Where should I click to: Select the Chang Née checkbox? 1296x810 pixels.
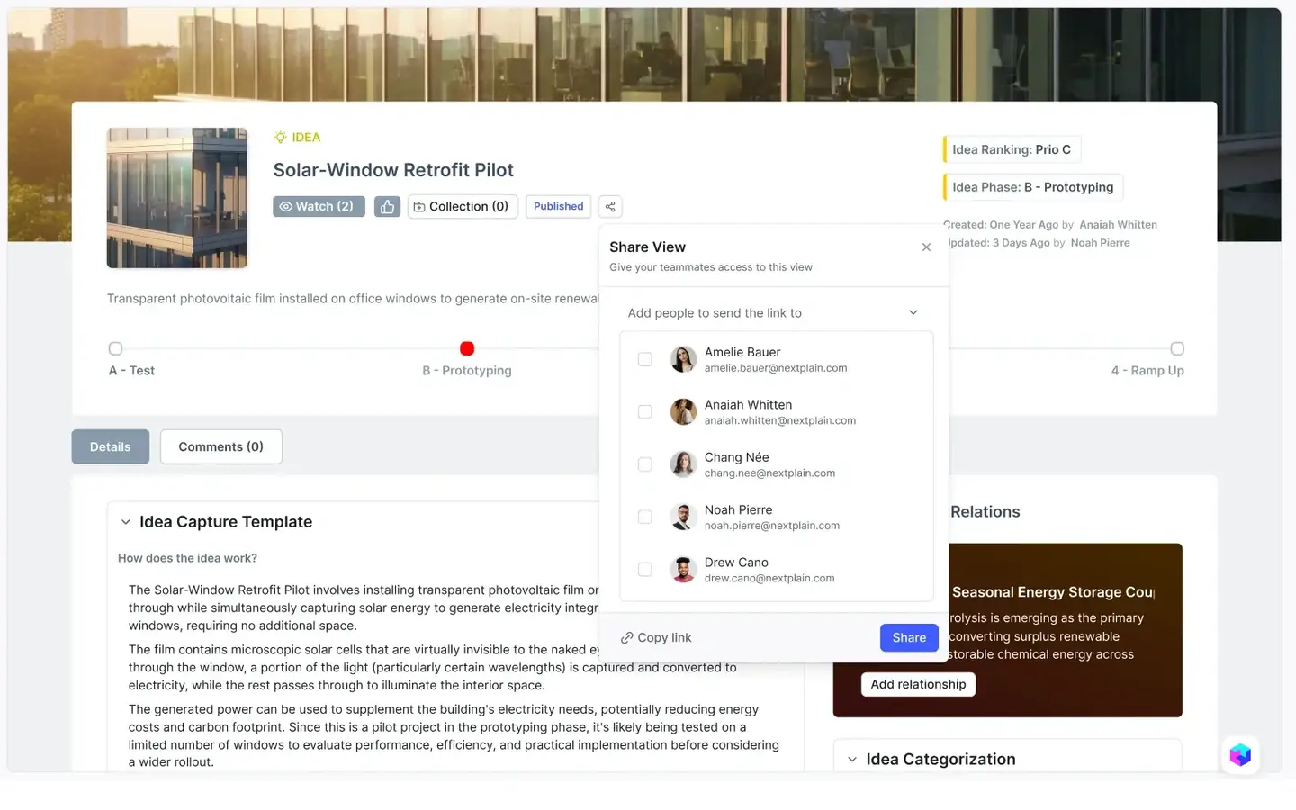(645, 464)
